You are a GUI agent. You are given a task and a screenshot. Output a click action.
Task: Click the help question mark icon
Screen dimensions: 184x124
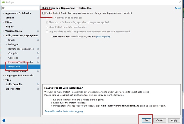point(4,120)
